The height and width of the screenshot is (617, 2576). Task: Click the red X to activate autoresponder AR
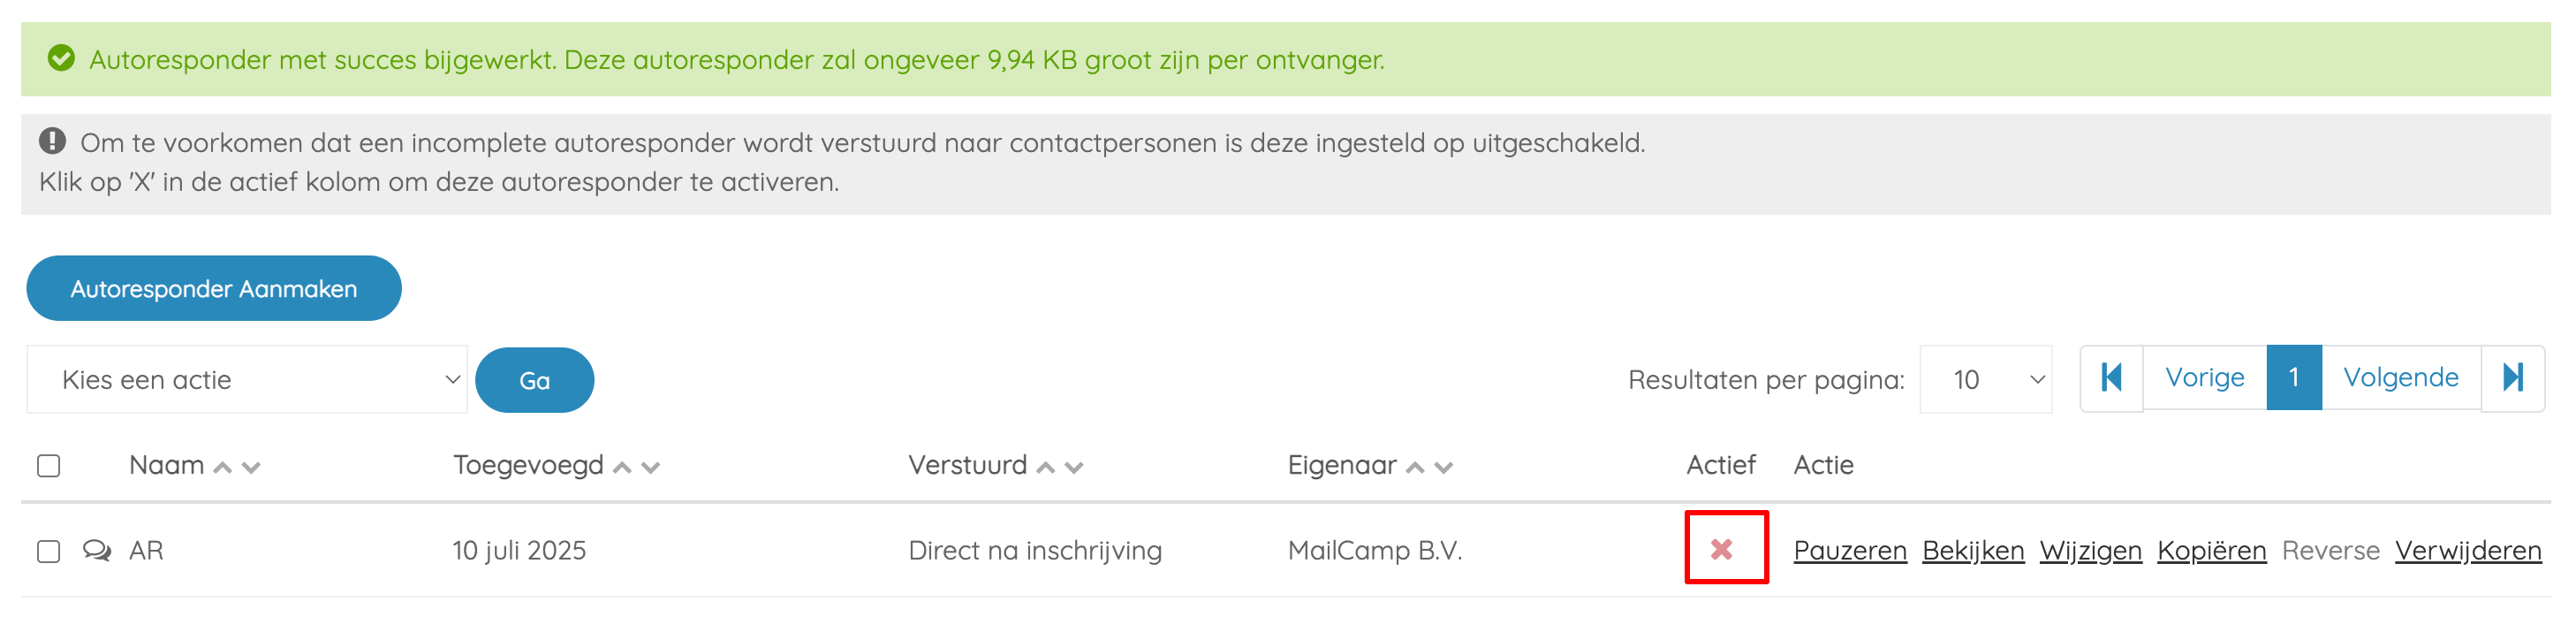pos(1721,549)
